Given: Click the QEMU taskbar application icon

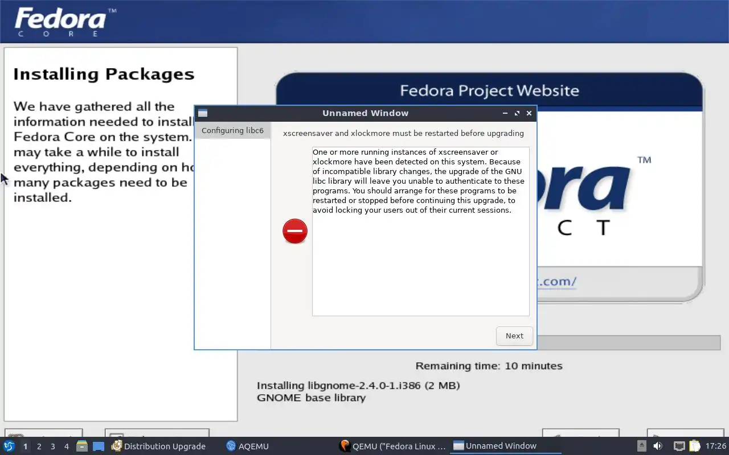Looking at the screenshot, I should [x=344, y=446].
